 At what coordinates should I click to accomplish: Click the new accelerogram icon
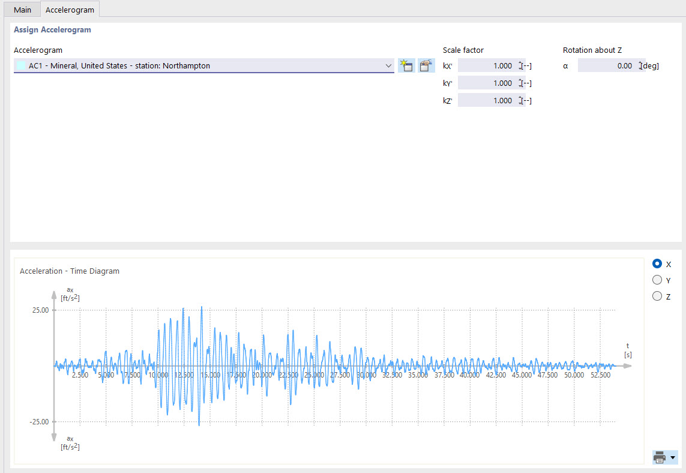(406, 66)
